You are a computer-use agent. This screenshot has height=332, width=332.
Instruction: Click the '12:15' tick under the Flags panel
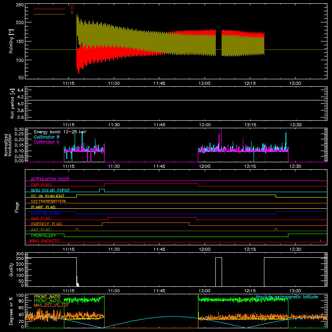point(250,249)
